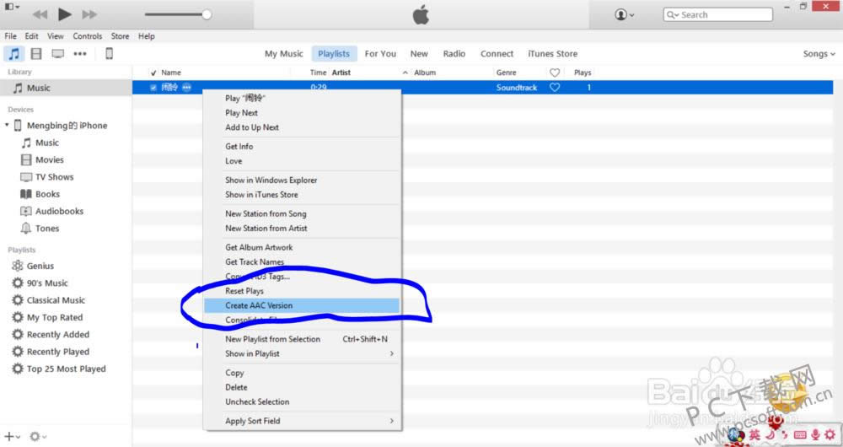Screen dimensions: 843x447
Task: Switch to the iTunes Store tab
Action: (x=552, y=54)
